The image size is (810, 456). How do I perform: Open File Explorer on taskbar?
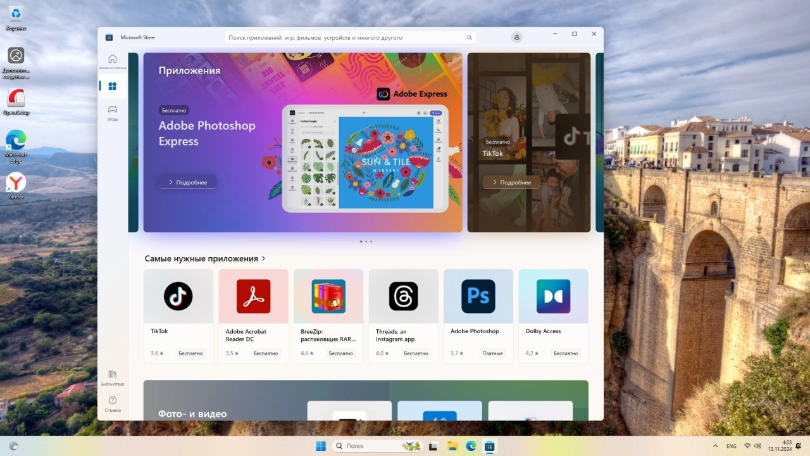tap(452, 446)
